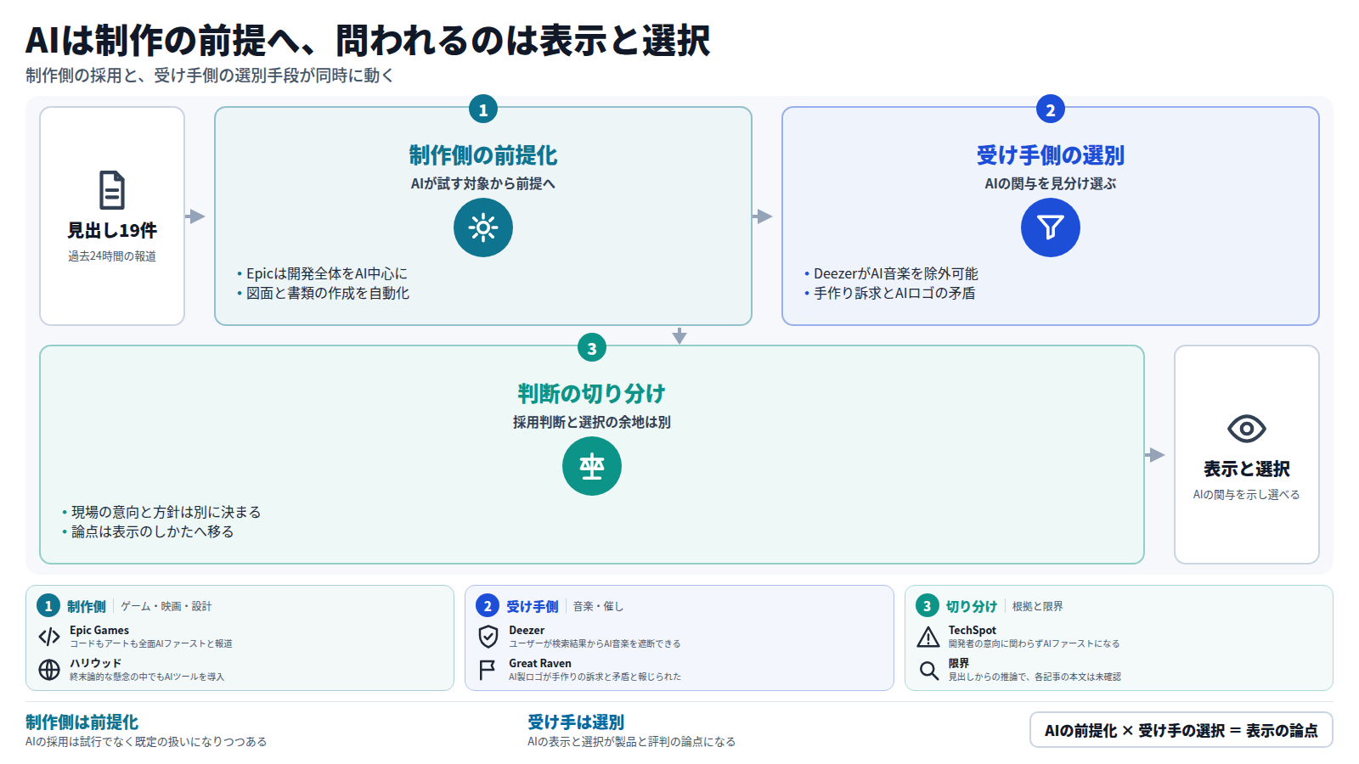Viewport: 1359px width, 764px height.
Task: Click the eye icon above 表示と選択
Action: 1247,429
